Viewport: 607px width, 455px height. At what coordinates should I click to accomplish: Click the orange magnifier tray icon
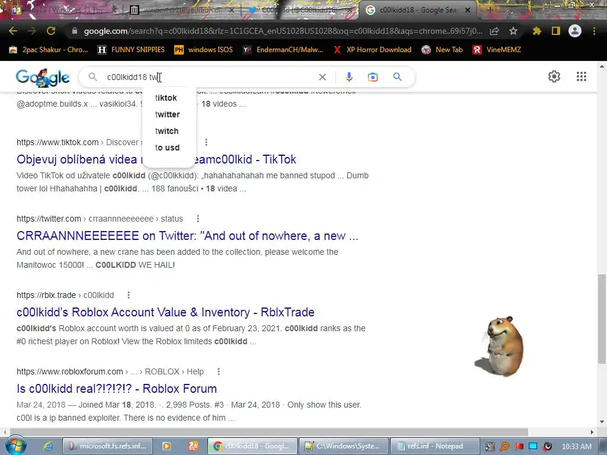(504, 447)
